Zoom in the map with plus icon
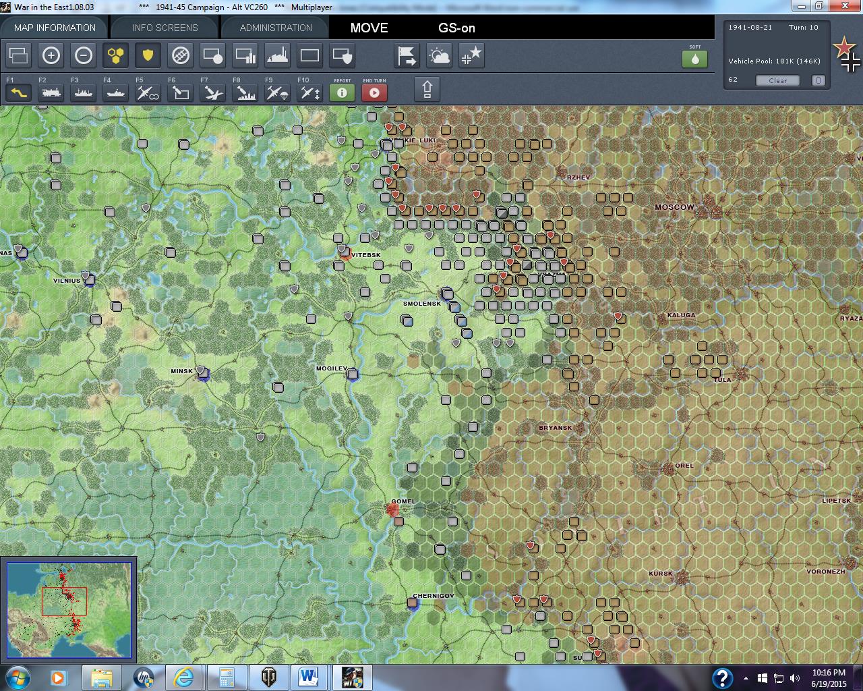The image size is (863, 691). (51, 55)
